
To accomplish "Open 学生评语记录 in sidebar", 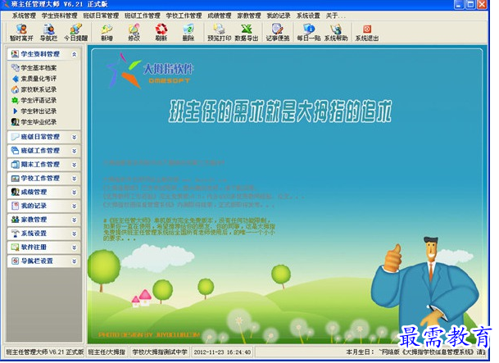I will (x=39, y=100).
